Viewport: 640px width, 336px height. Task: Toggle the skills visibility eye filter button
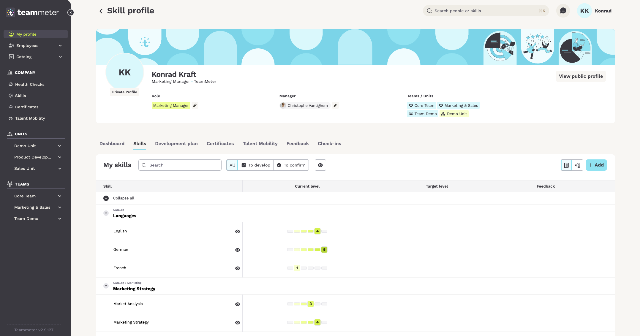point(320,165)
